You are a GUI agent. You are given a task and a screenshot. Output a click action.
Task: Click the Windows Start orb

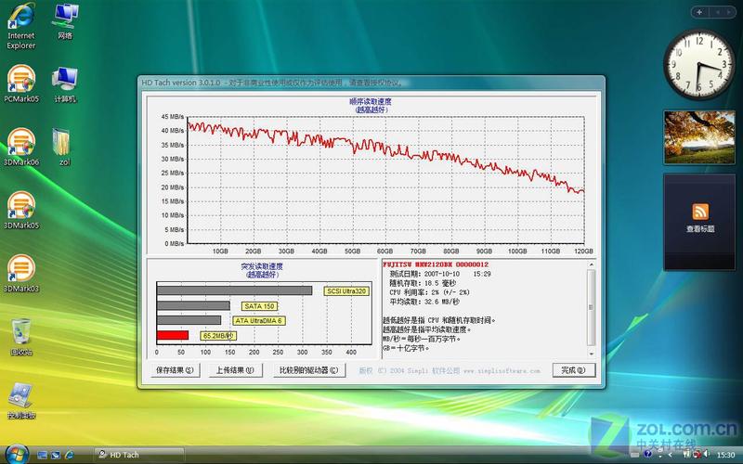(17, 455)
